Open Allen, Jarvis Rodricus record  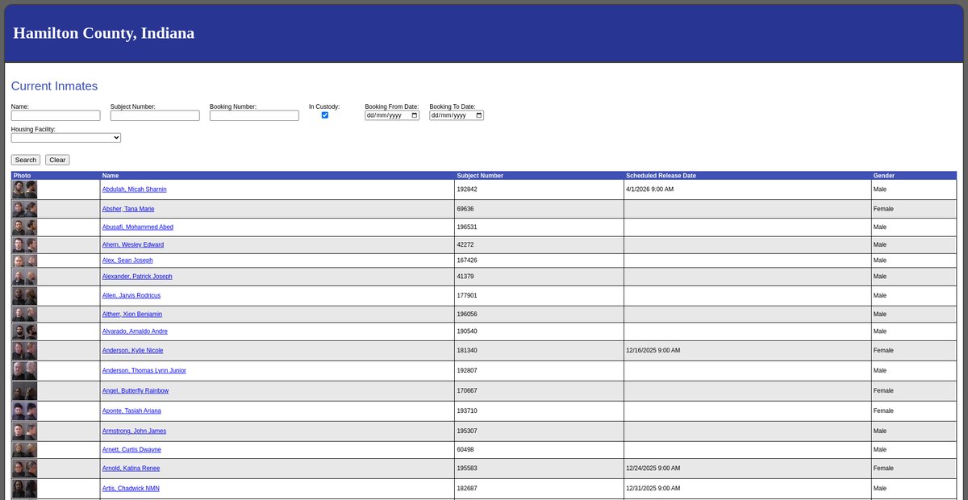[x=131, y=296]
